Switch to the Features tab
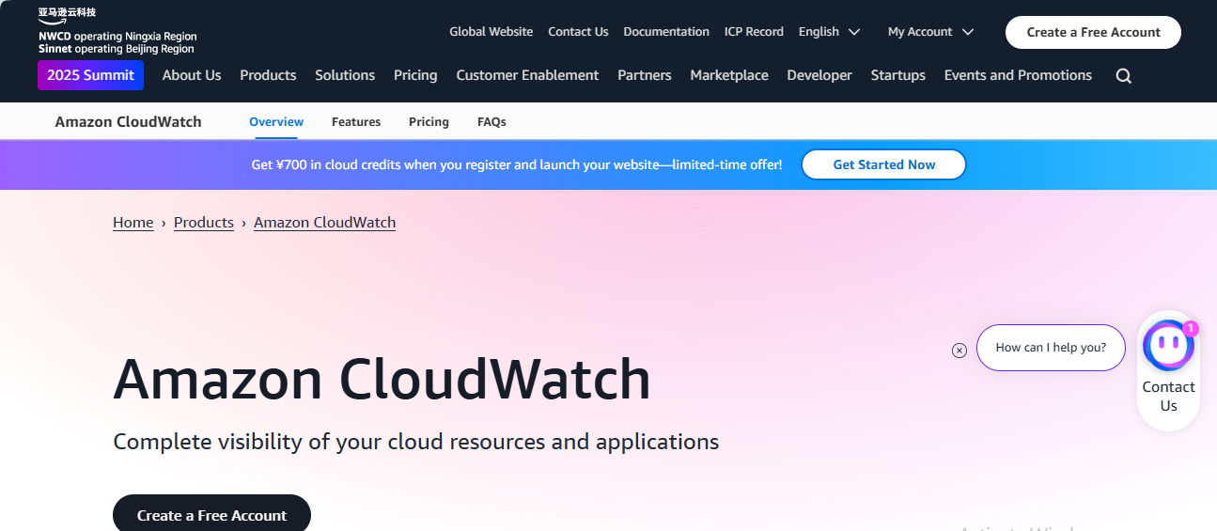The width and height of the screenshot is (1217, 531). pyautogui.click(x=356, y=122)
